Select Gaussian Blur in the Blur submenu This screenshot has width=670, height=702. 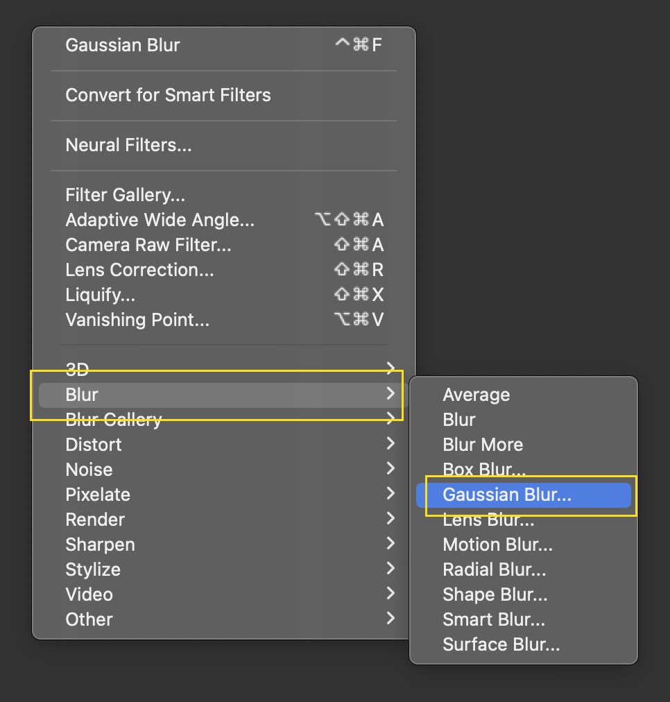tap(507, 495)
